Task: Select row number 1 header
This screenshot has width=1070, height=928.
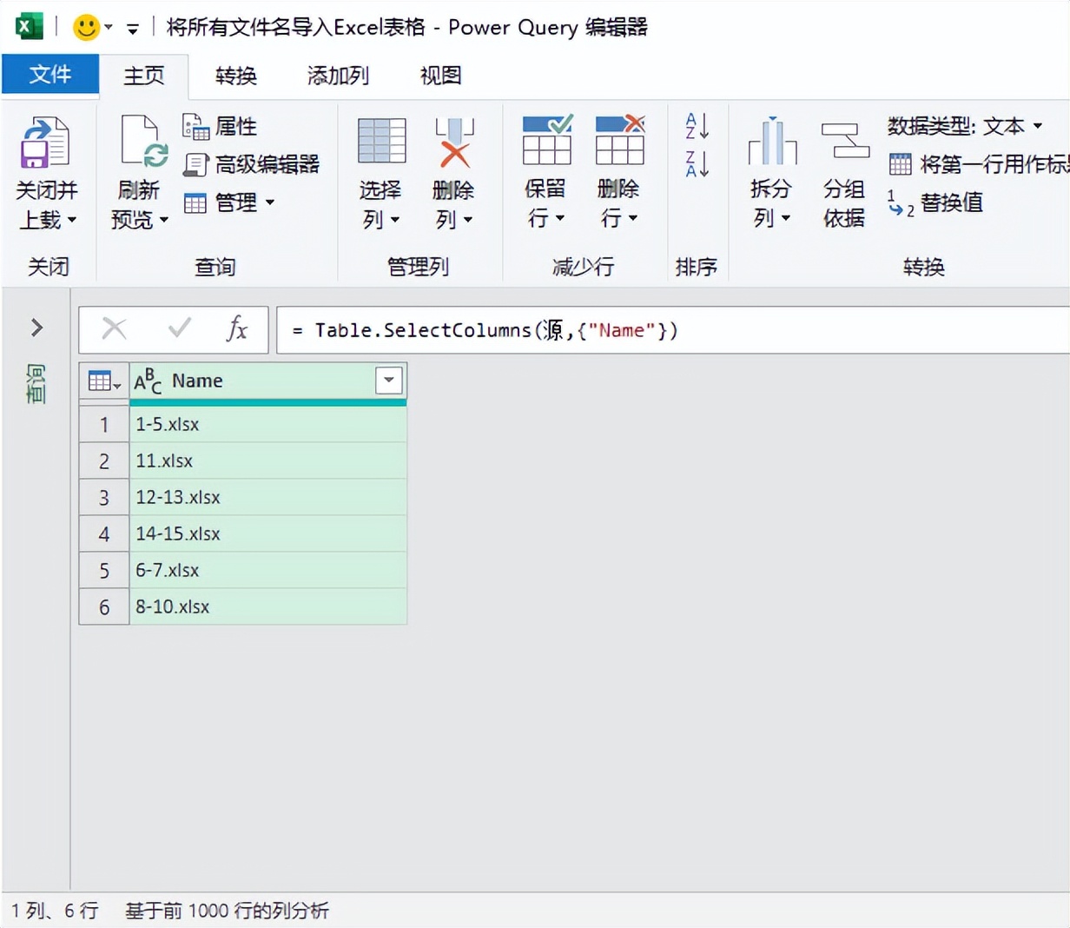Action: click(x=104, y=424)
